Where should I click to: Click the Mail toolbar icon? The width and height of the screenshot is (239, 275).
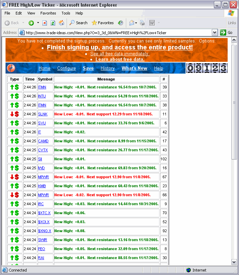131,23
